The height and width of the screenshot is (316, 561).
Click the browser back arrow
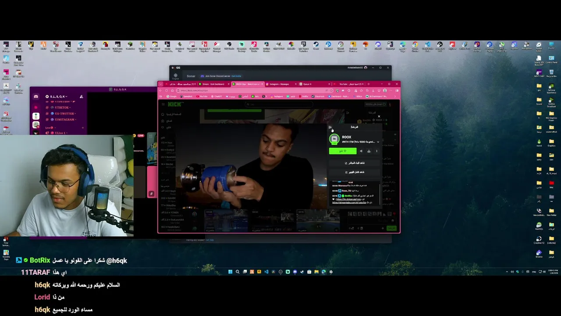click(x=161, y=90)
